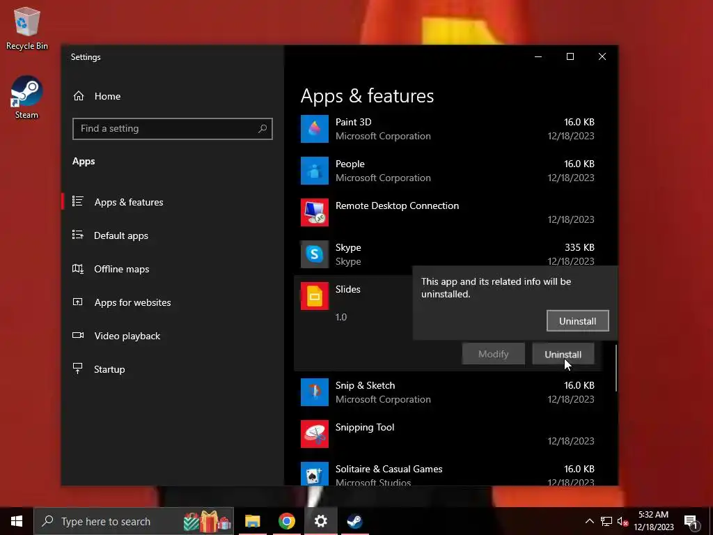
Task: Click the Startup sidebar icon
Action: [x=78, y=369]
